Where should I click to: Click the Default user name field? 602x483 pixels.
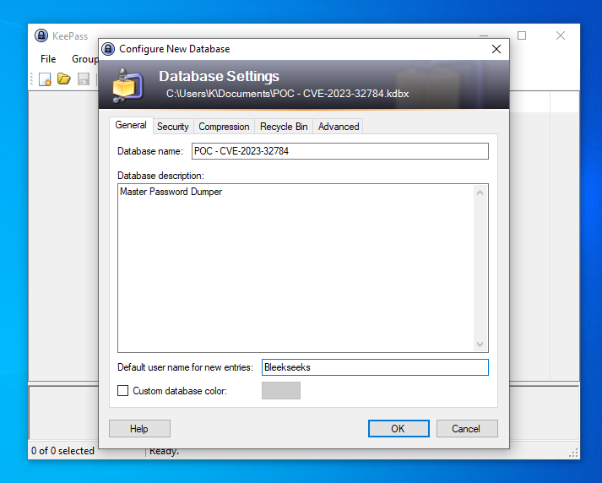pos(375,367)
